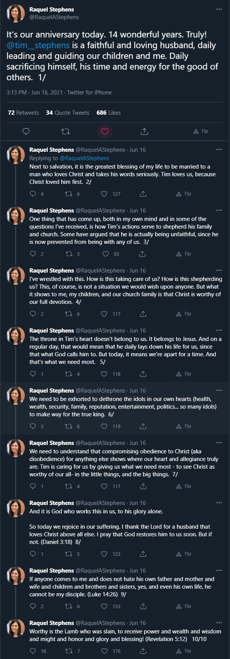
Task: Open more menu on Daniel 3:18 tweet
Action: pyautogui.click(x=219, y=503)
